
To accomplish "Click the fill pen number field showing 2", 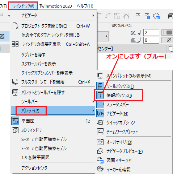I will point(151,33).
